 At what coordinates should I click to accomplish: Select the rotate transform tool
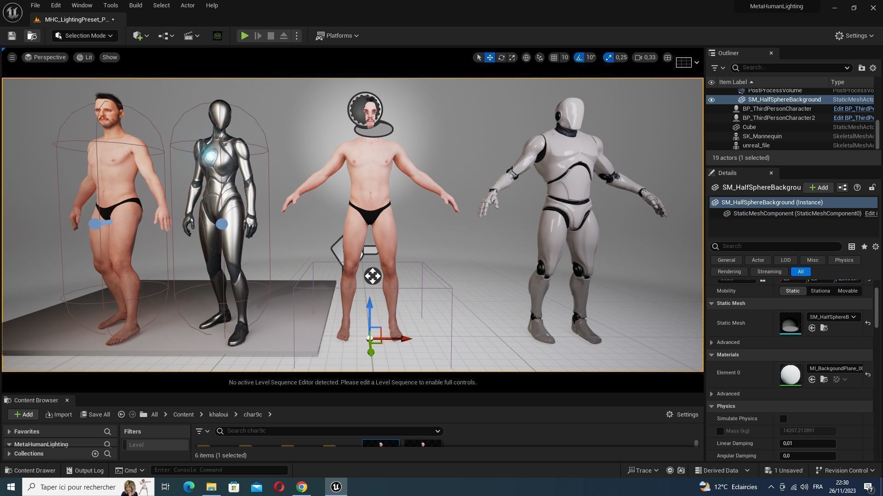[501, 57]
